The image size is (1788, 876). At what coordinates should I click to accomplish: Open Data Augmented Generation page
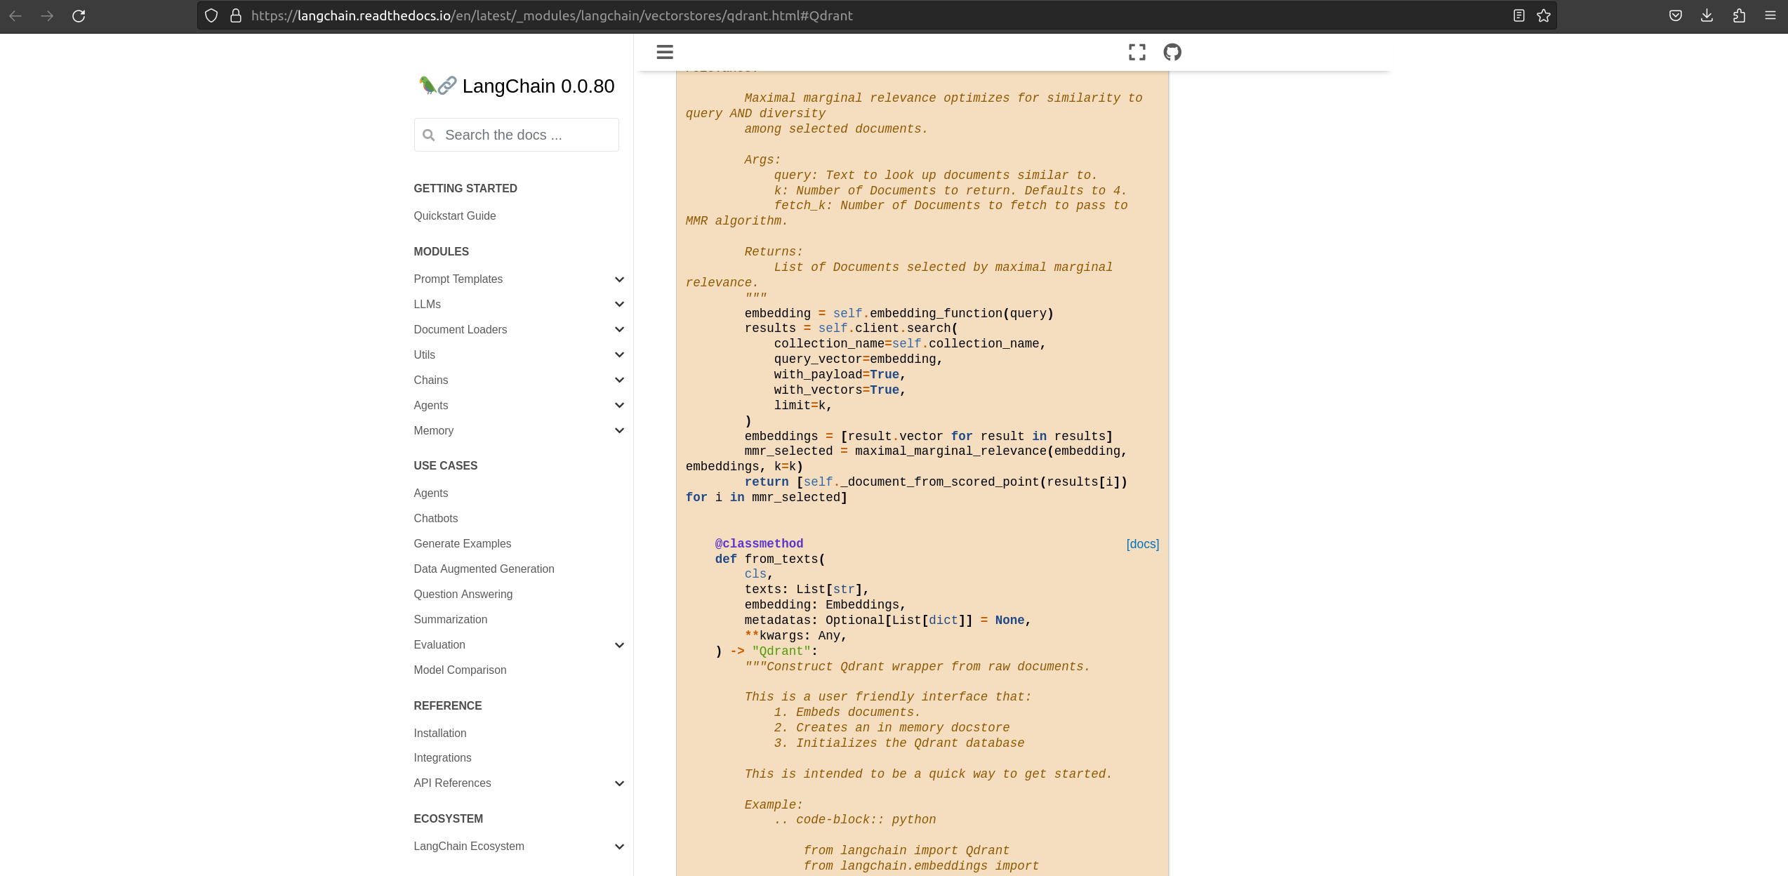[484, 569]
